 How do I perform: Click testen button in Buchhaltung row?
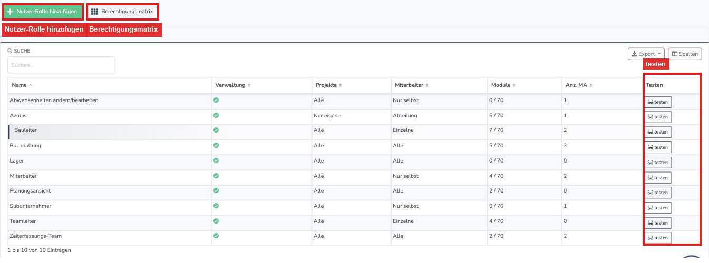coord(658,147)
